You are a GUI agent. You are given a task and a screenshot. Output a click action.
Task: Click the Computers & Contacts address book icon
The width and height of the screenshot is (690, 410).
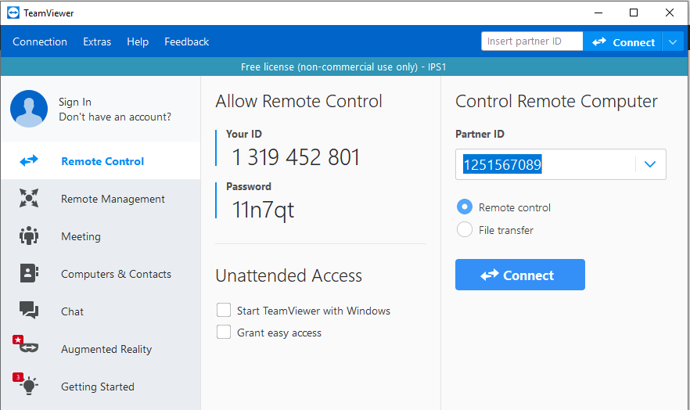click(x=29, y=273)
